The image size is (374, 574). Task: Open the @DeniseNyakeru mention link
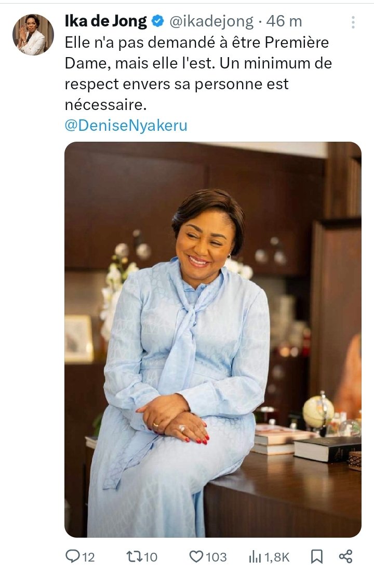click(x=126, y=126)
